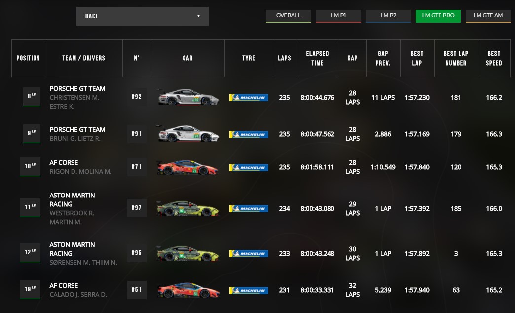Click the Porsche #91 car image
This screenshot has width=515, height=313.
coord(187,134)
